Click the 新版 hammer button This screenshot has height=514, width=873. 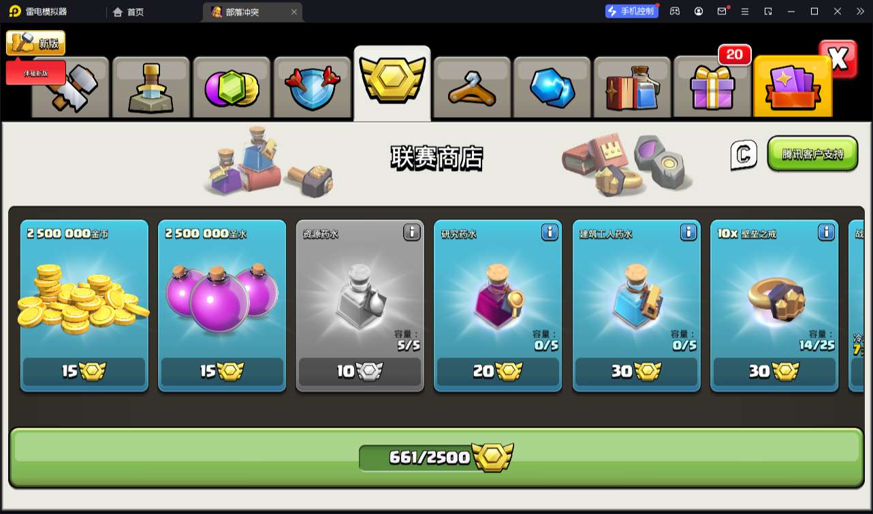(36, 43)
